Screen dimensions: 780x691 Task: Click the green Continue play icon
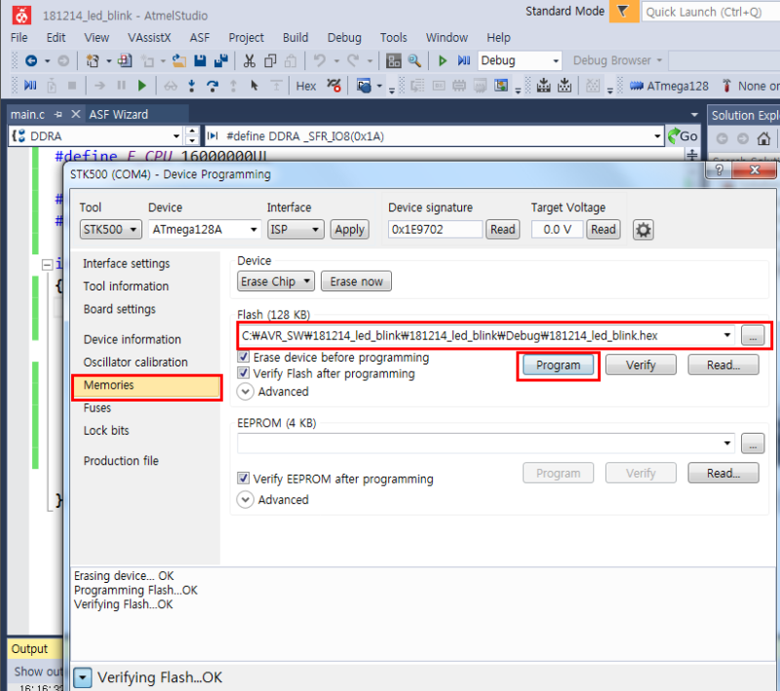pos(142,86)
